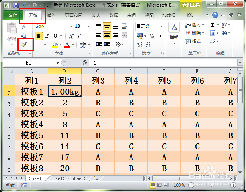Click the formula bar input field

point(163,63)
